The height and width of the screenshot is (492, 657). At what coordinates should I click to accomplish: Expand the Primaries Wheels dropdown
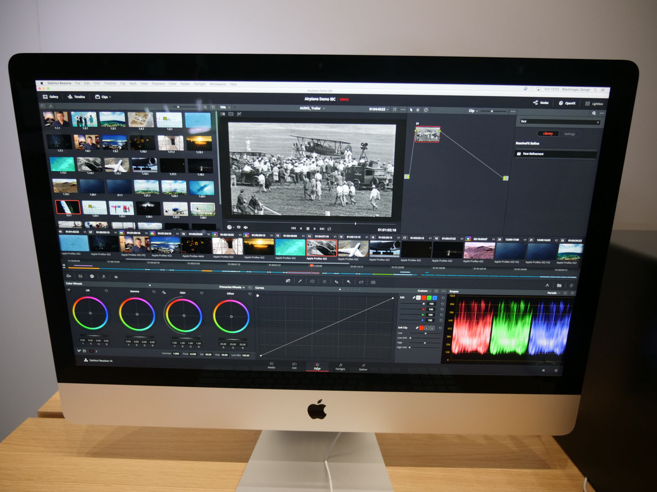coord(232,287)
